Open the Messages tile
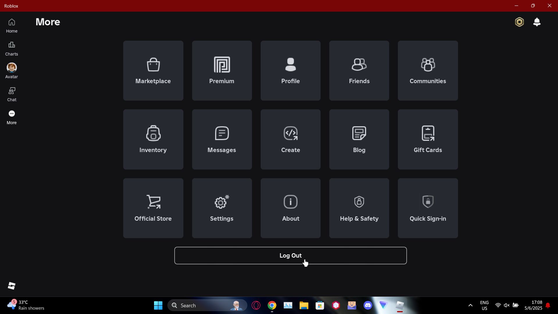 [x=222, y=139]
